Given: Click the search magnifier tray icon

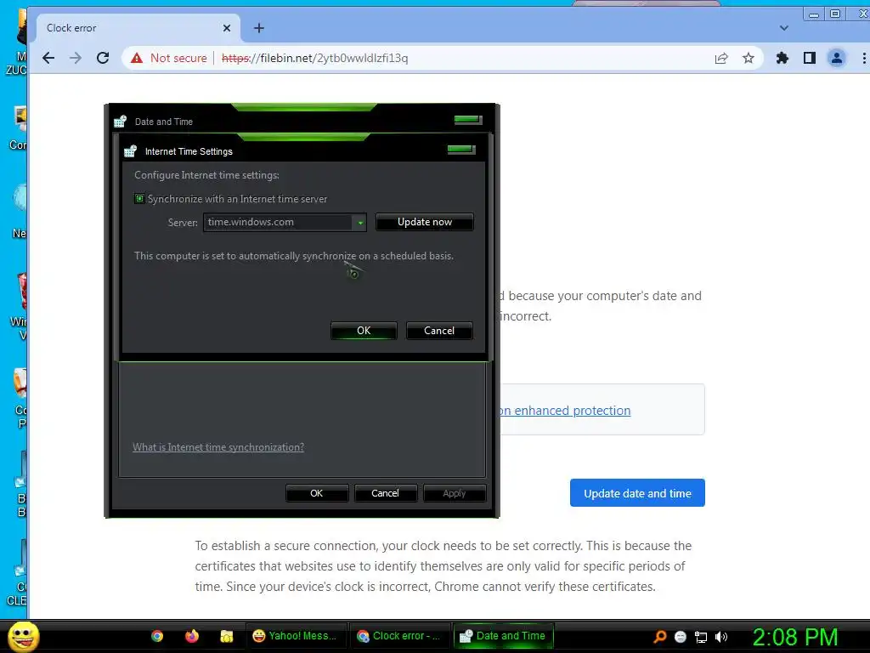Looking at the screenshot, I should click(x=659, y=637).
